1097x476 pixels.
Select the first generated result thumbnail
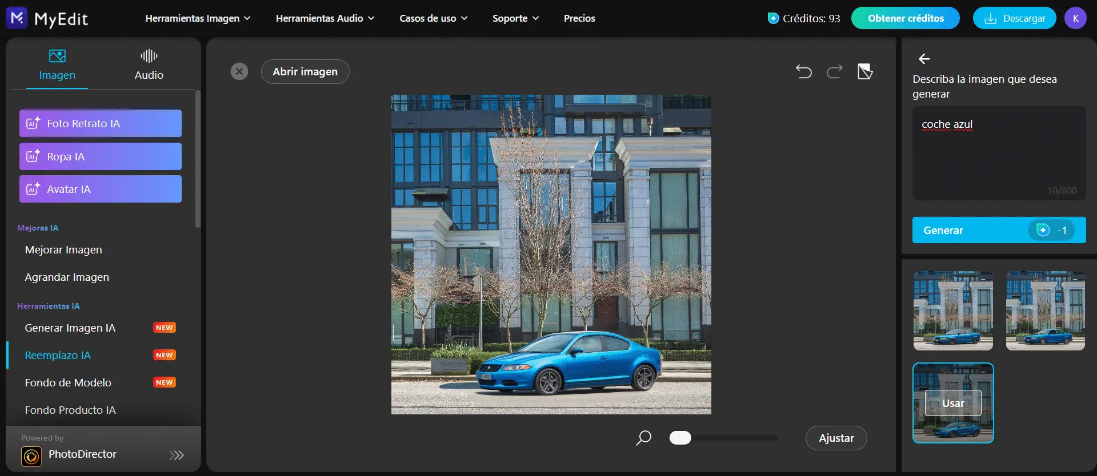tap(953, 310)
